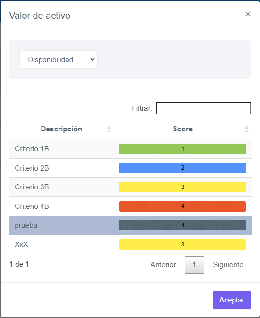
Task: Click the green score 1 bar
Action: click(x=183, y=149)
